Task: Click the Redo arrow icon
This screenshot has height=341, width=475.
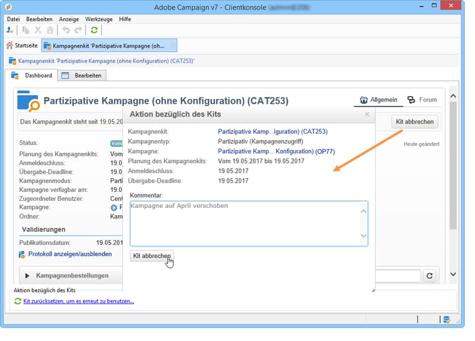Action: click(x=79, y=30)
